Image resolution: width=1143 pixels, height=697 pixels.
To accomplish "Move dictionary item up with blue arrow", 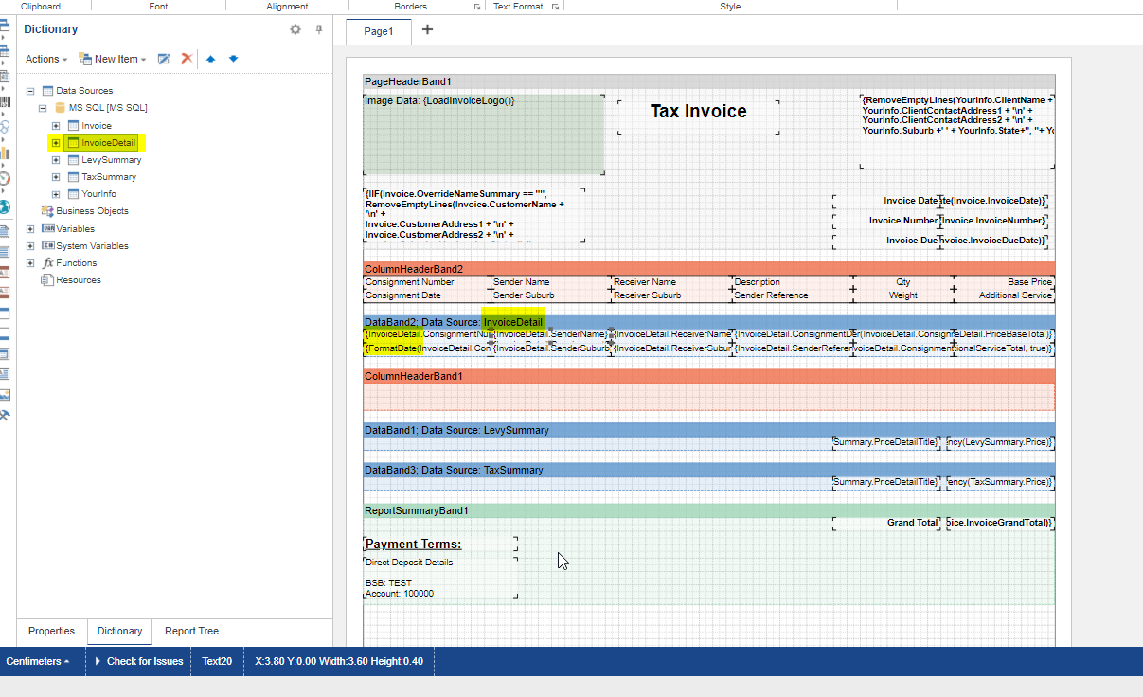I will [x=210, y=59].
